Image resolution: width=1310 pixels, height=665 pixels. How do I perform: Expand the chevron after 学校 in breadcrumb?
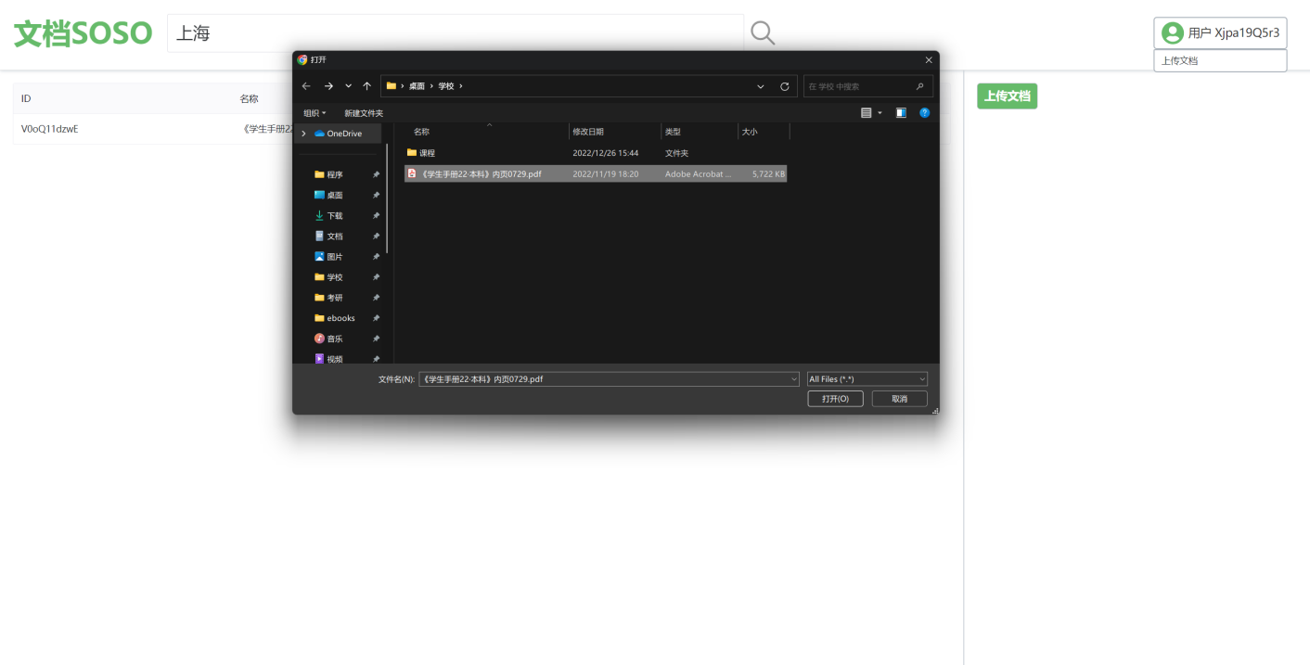pyautogui.click(x=461, y=86)
